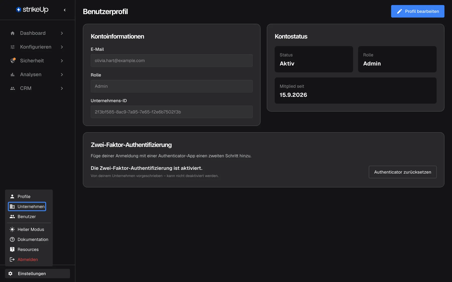Click the Konfigurieren sliders icon
452x282 pixels.
(13, 47)
